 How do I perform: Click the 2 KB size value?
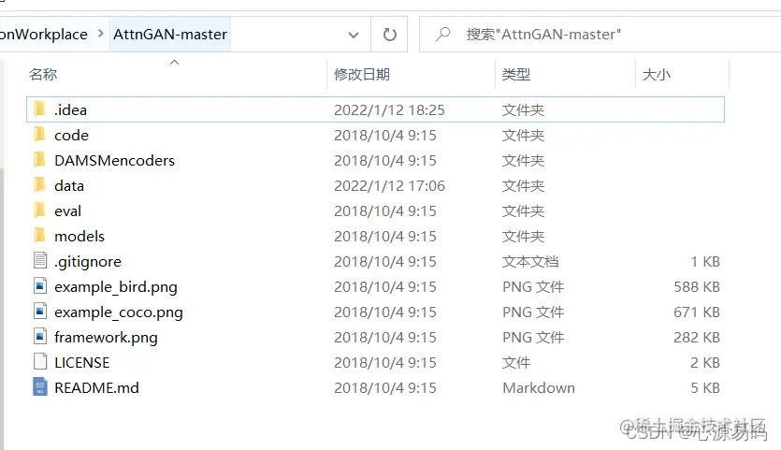coord(705,362)
